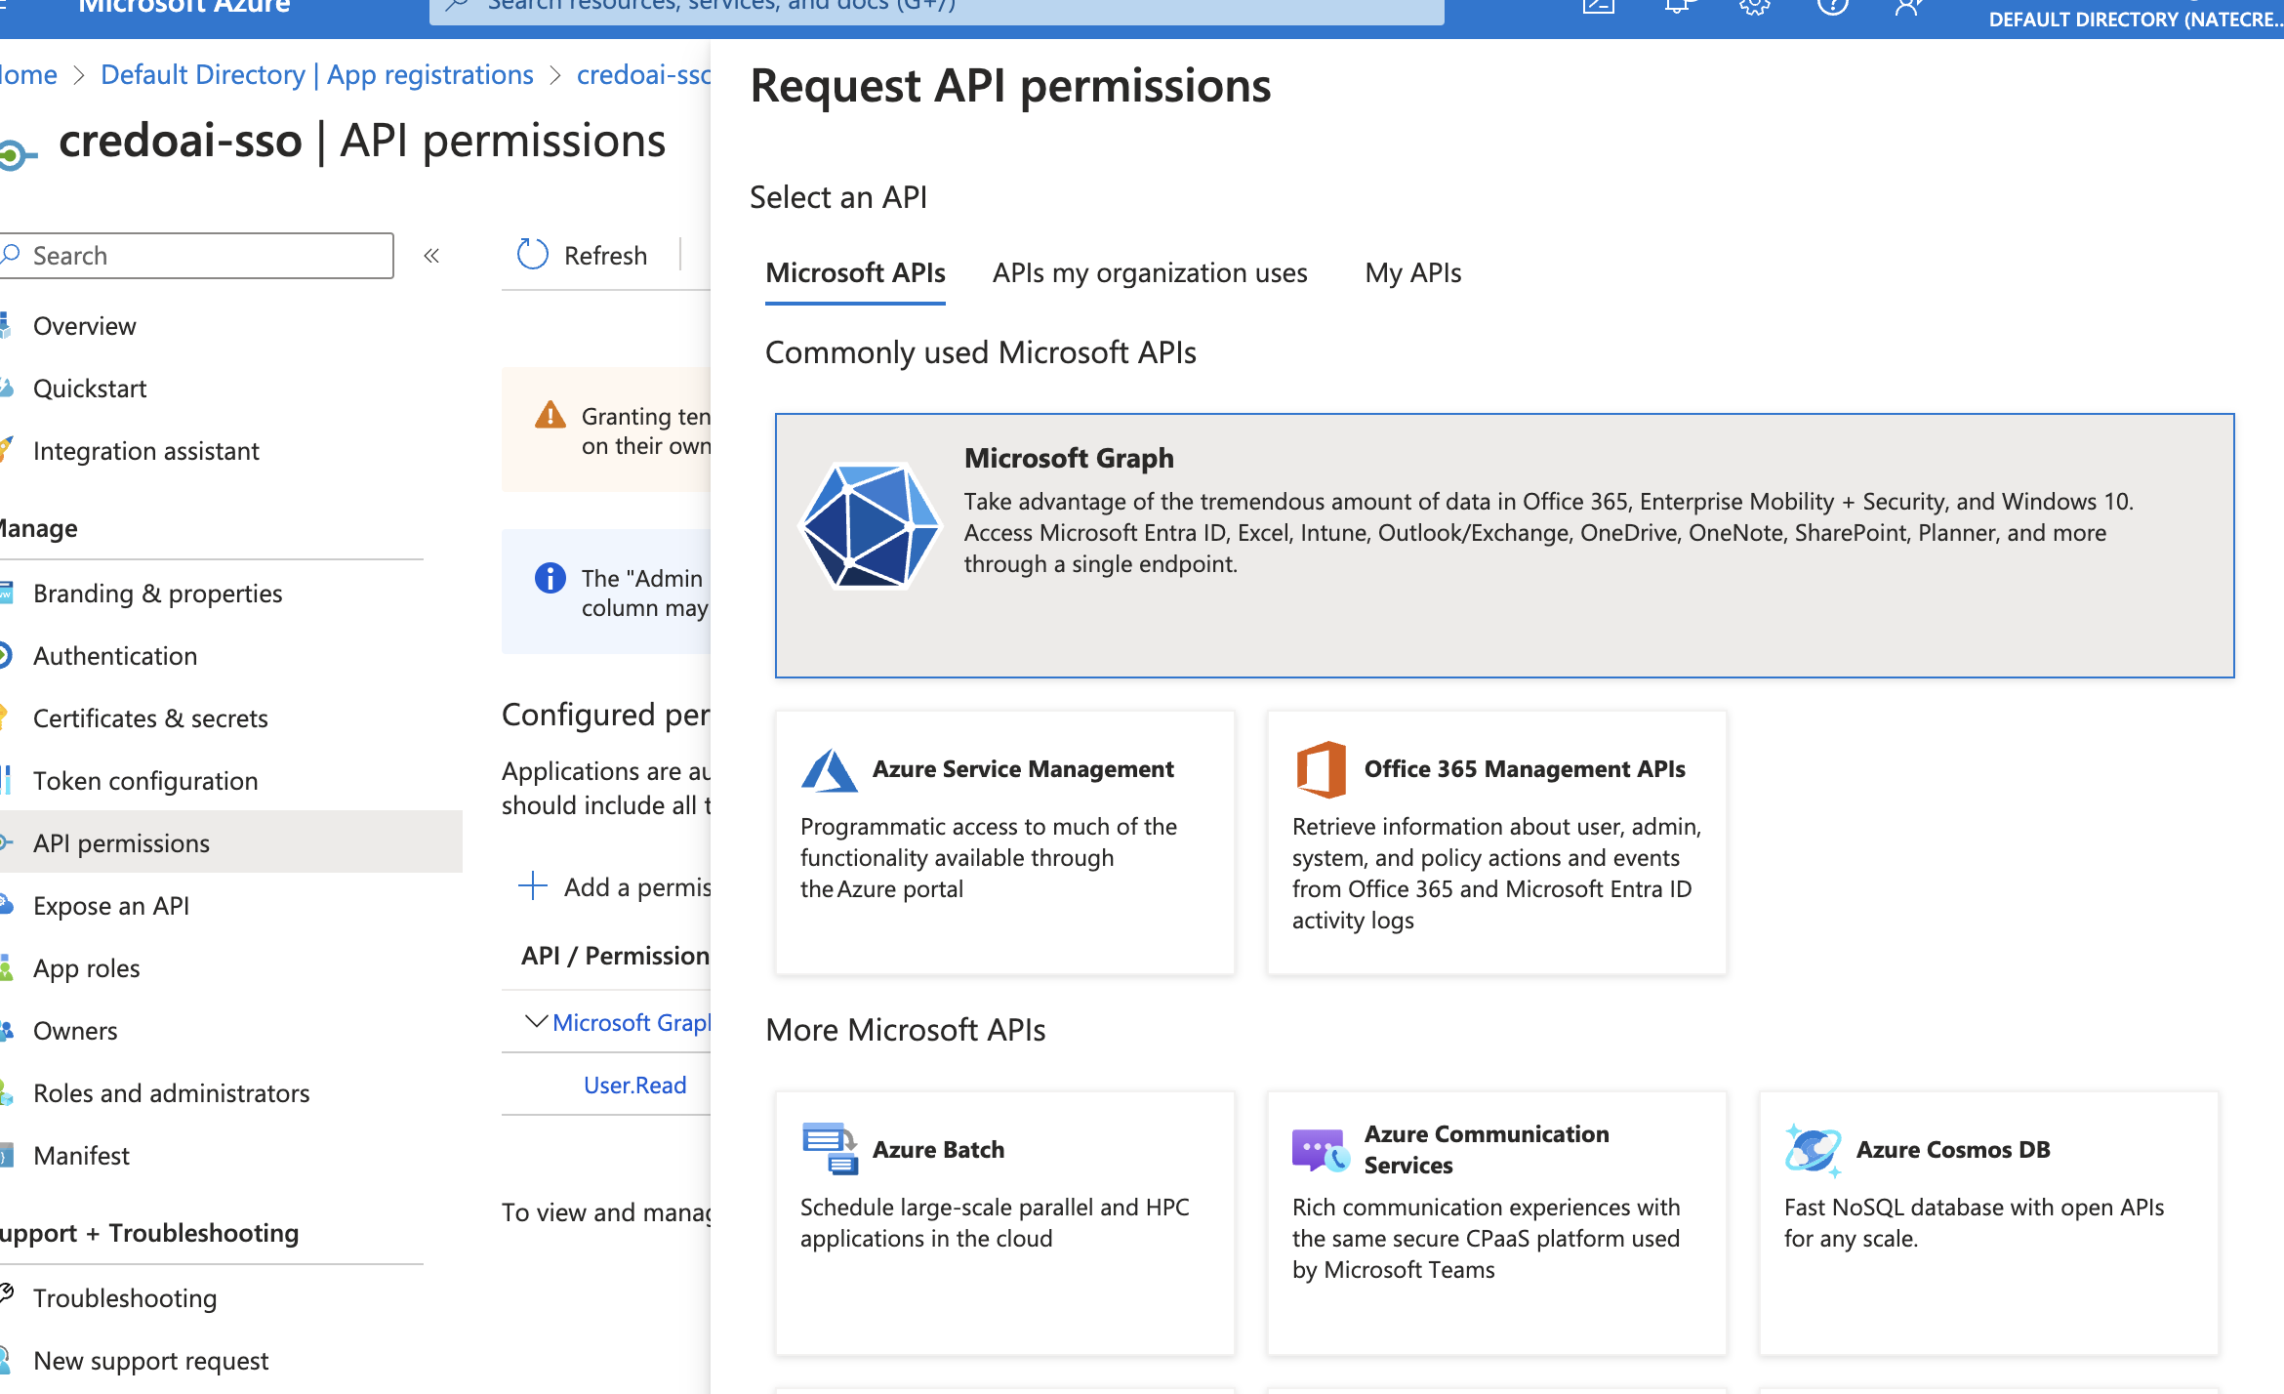This screenshot has width=2284, height=1394.
Task: Click the Azure Cosmos DB icon
Action: pos(1813,1150)
